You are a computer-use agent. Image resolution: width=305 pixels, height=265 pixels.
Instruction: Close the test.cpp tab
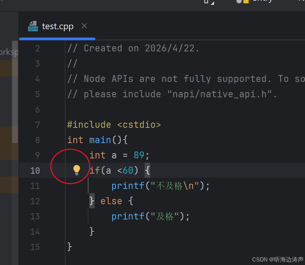pyautogui.click(x=84, y=26)
